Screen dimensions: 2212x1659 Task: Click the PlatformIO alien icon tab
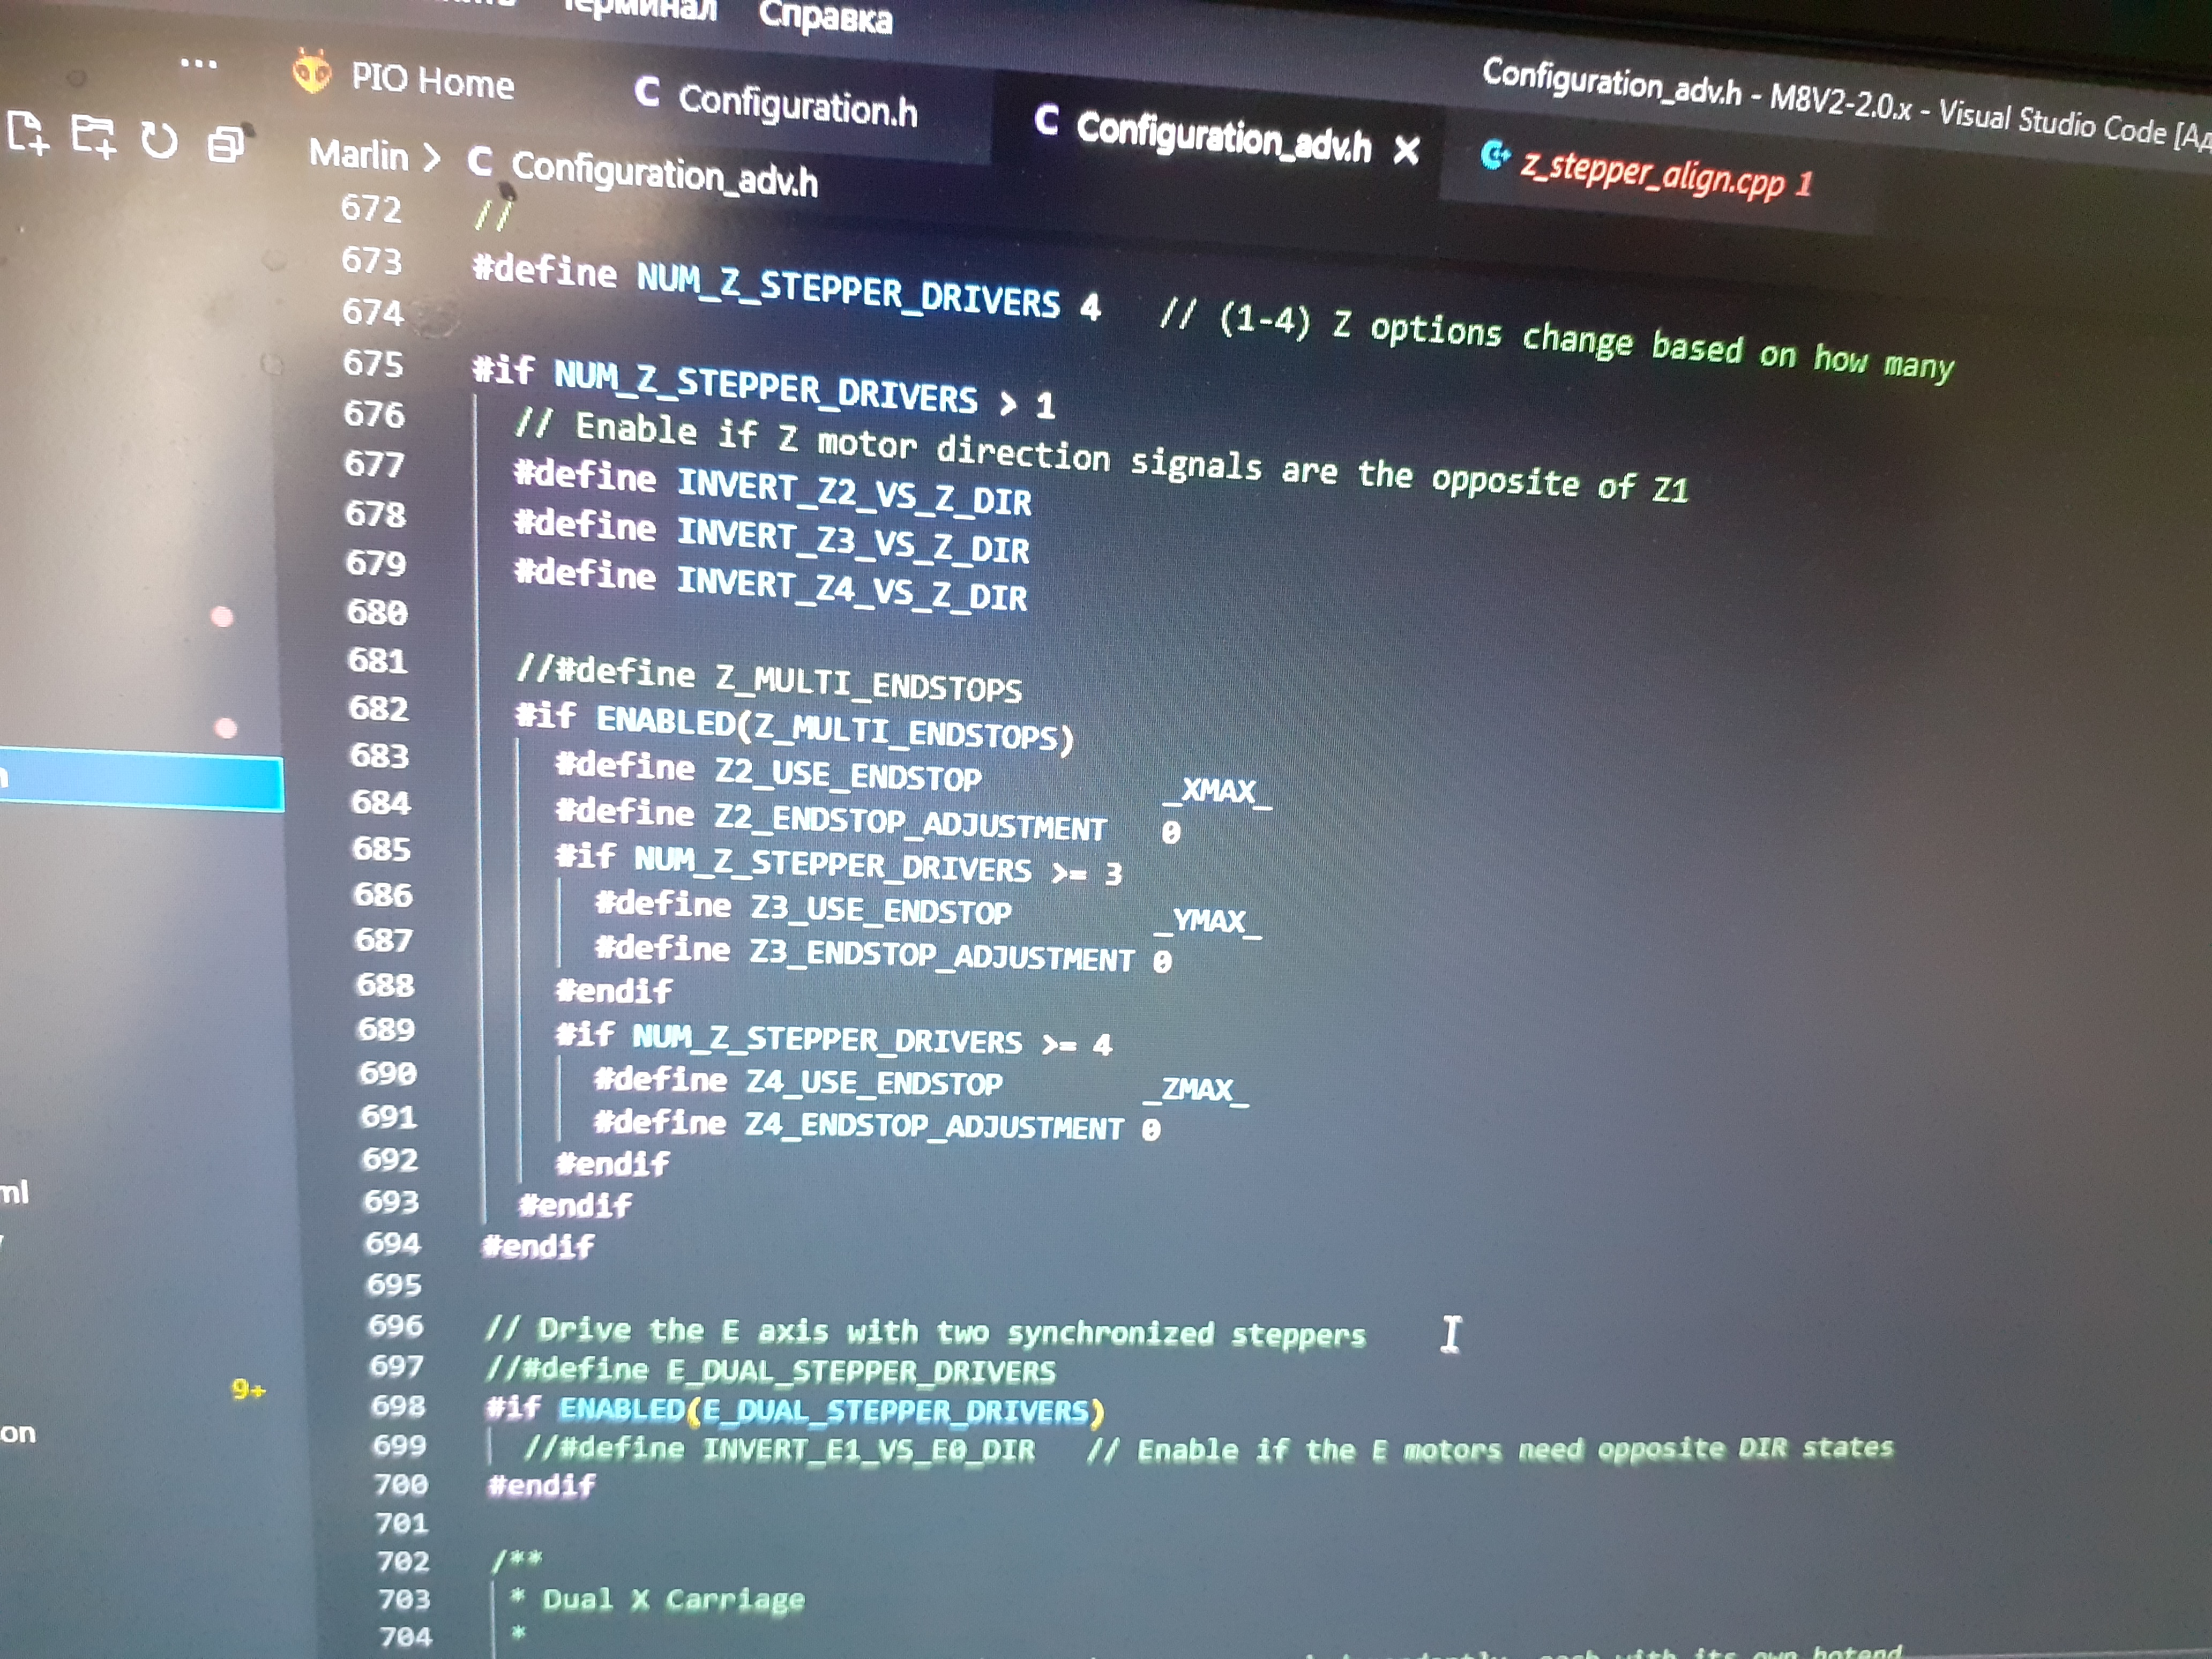[312, 72]
